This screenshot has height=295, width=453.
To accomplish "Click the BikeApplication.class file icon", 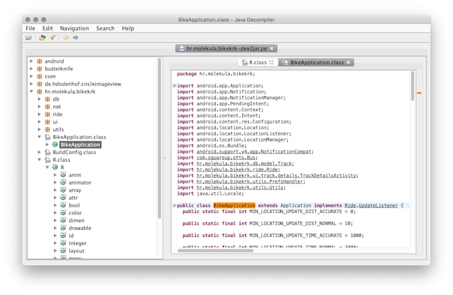I will coord(48,137).
